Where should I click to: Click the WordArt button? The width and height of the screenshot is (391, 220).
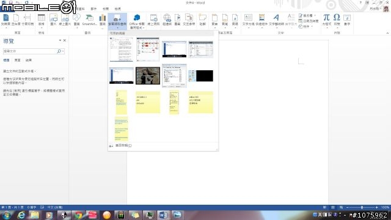(276, 20)
